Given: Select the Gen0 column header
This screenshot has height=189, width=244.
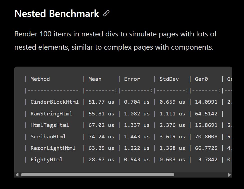Looking at the screenshot, I should coord(201,79).
